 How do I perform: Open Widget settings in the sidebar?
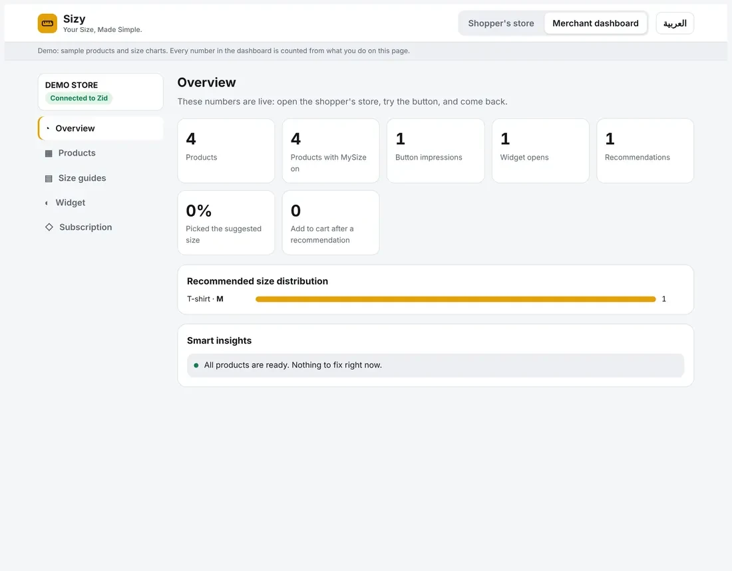pyautogui.click(x=101, y=203)
